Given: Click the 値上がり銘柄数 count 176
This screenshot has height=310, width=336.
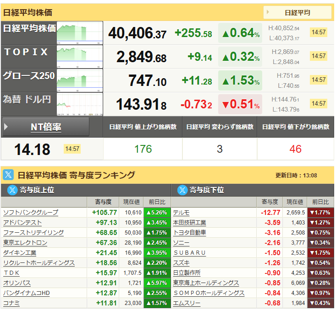Looking at the screenshot, I should pos(143,149).
